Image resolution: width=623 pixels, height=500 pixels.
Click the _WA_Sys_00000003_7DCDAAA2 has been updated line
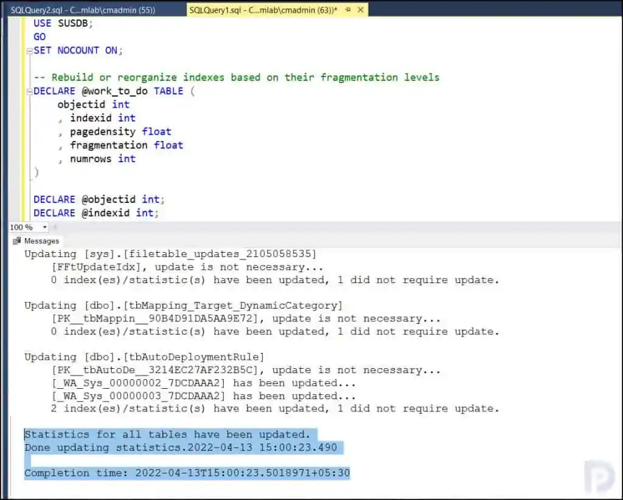click(x=203, y=396)
